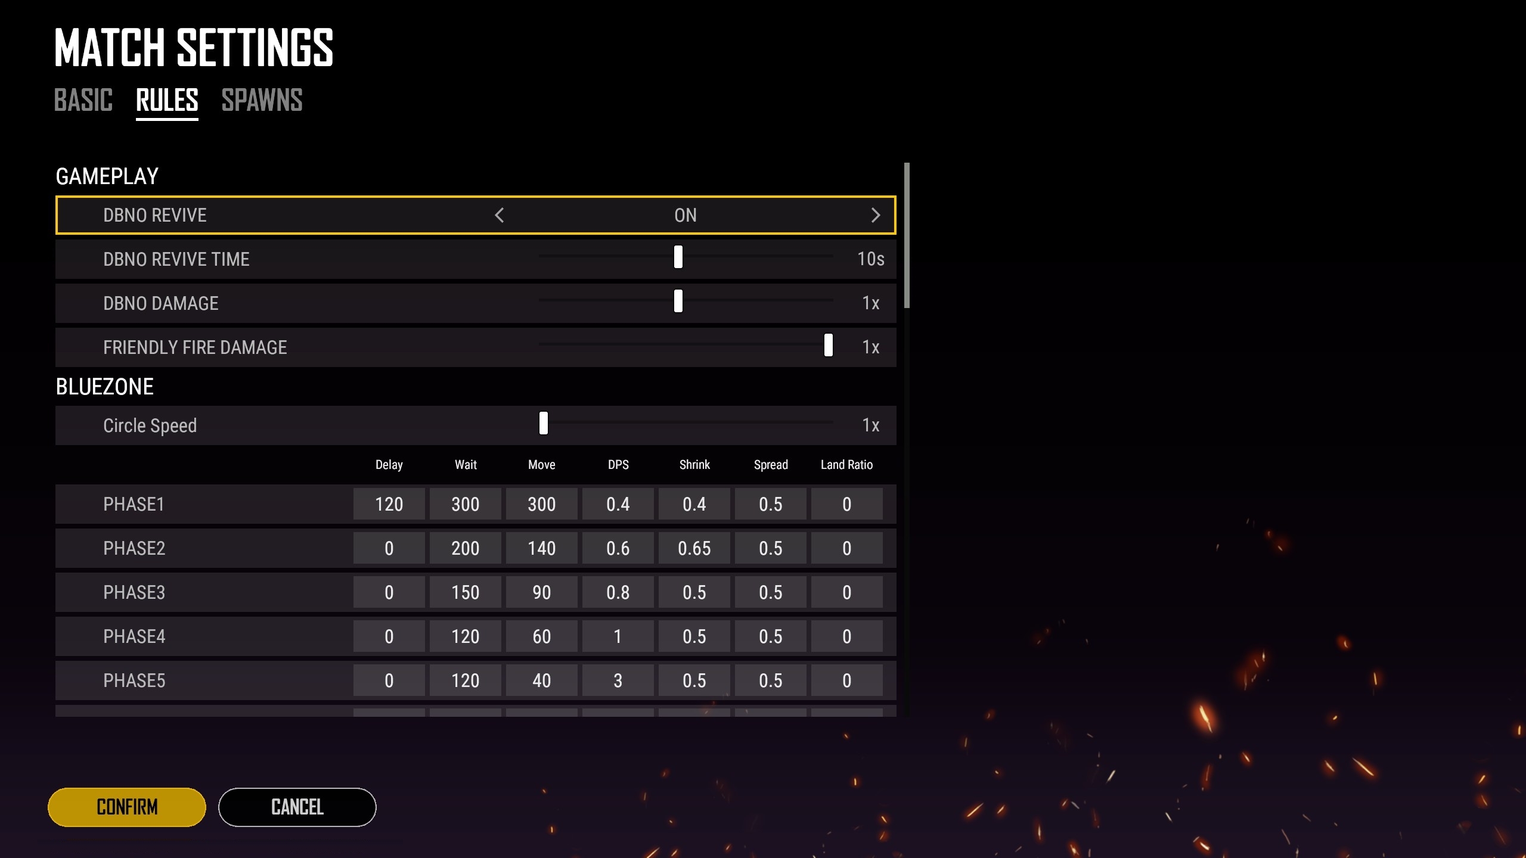Click the left arrow on DBNO REVIVE

pos(500,214)
